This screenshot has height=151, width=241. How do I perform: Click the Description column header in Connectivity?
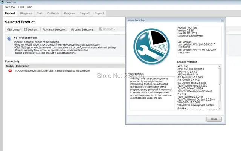coord(23,66)
